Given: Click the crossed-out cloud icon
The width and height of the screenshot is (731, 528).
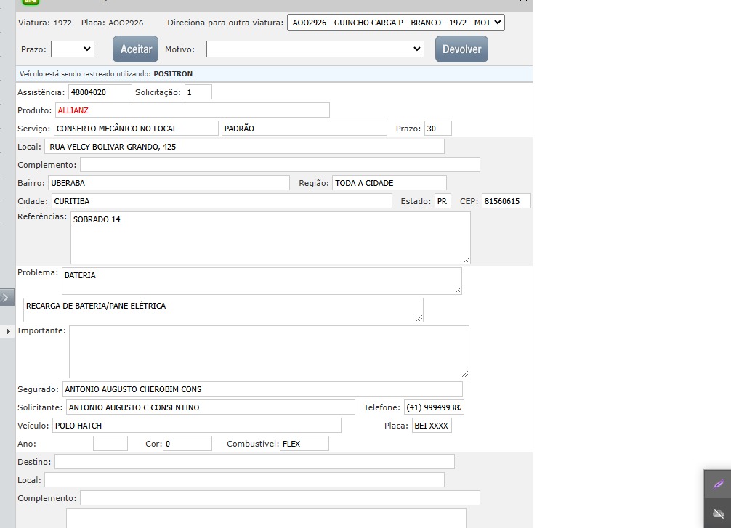Looking at the screenshot, I should click(x=719, y=513).
